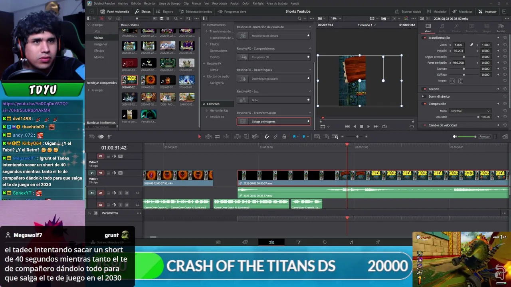This screenshot has height=287, width=511.
Task: Disable the Composición section toggle
Action: tap(425, 104)
